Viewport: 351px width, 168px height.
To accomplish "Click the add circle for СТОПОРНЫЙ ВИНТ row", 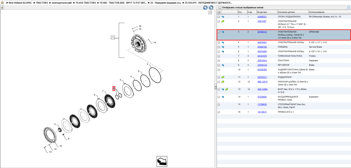I will pyautogui.click(x=219, y=104).
